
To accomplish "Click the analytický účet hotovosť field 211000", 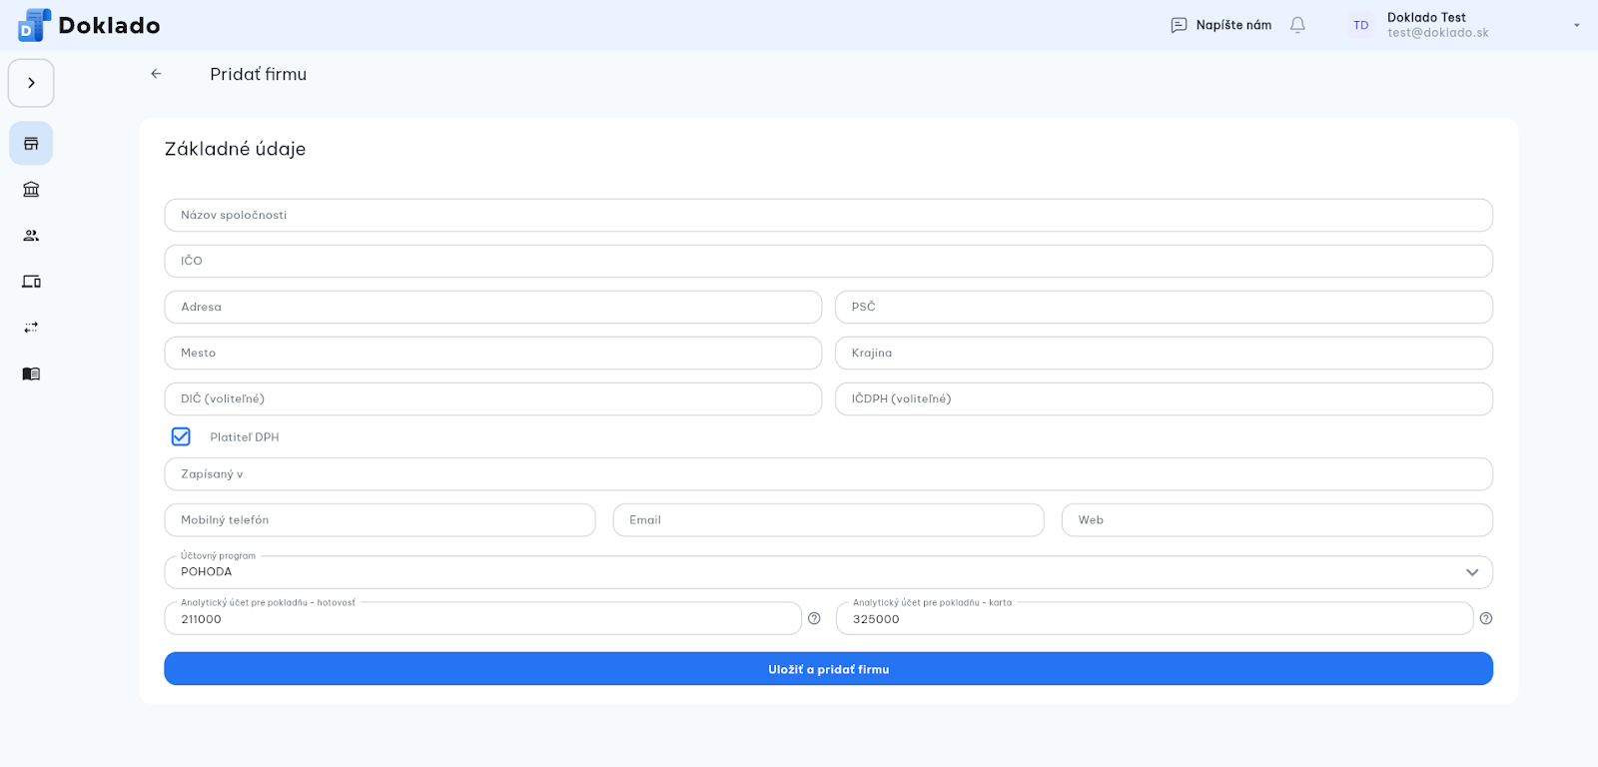I will (482, 618).
